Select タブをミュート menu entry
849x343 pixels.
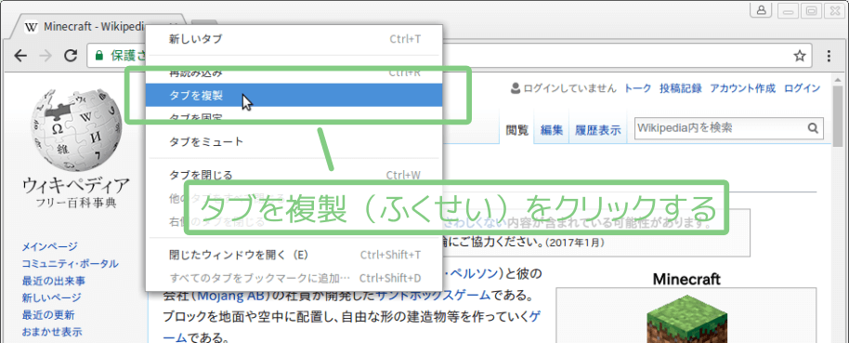[x=294, y=142]
